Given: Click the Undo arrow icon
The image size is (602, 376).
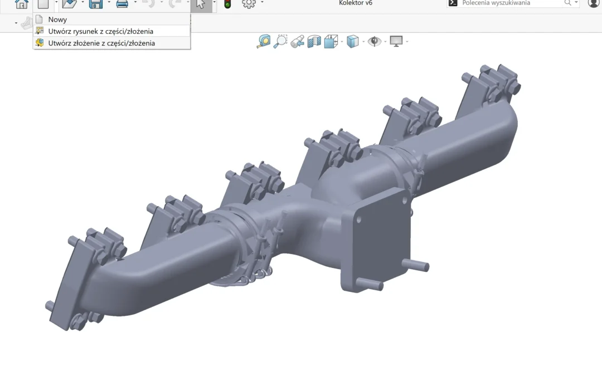Looking at the screenshot, I should pos(149,4).
